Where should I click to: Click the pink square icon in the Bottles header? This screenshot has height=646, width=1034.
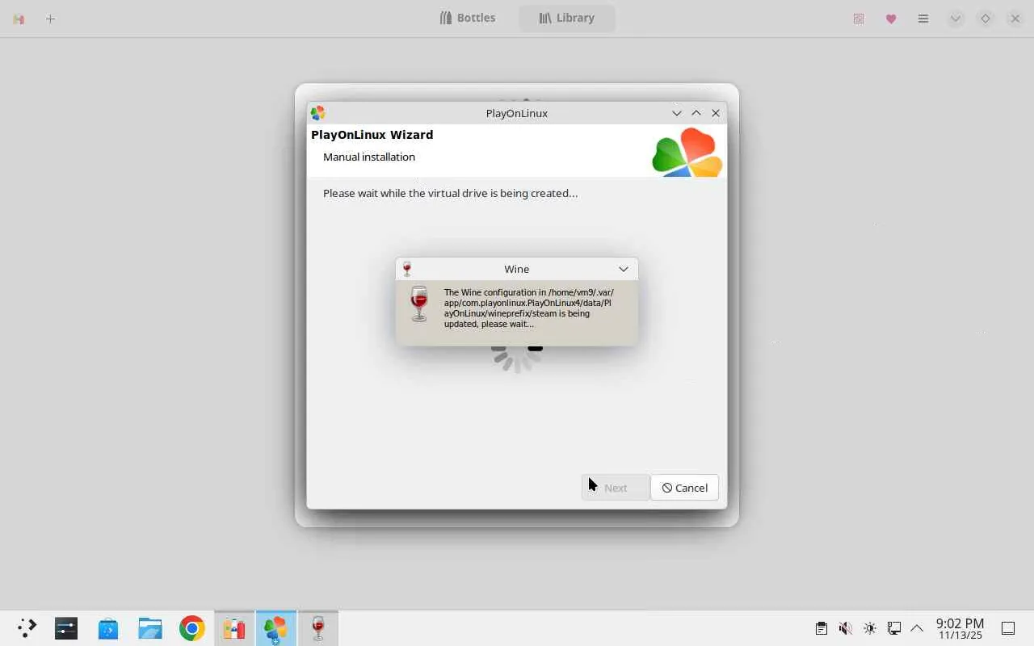[859, 19]
